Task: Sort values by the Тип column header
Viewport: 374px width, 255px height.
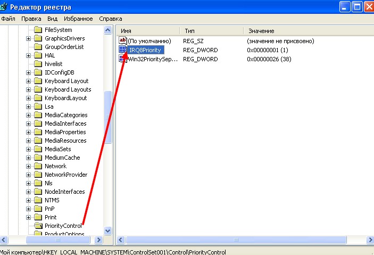Action: tap(212, 31)
